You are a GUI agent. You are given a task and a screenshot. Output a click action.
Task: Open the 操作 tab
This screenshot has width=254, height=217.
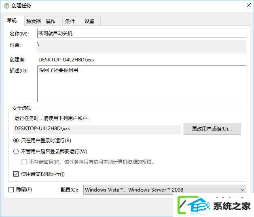pos(53,21)
